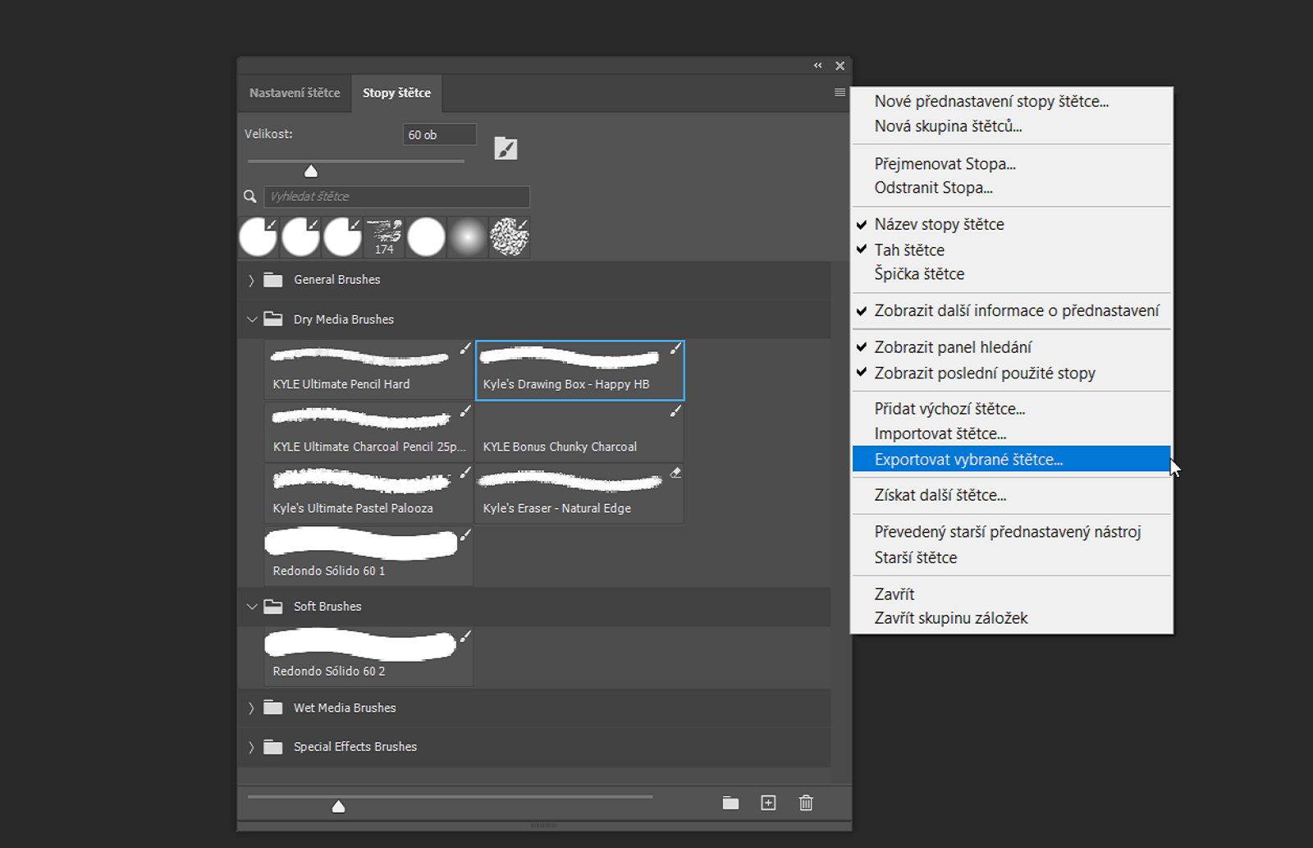This screenshot has height=848, width=1313.
Task: Choose Zavřít skupinu záložek menu item
Action: tap(1011, 618)
